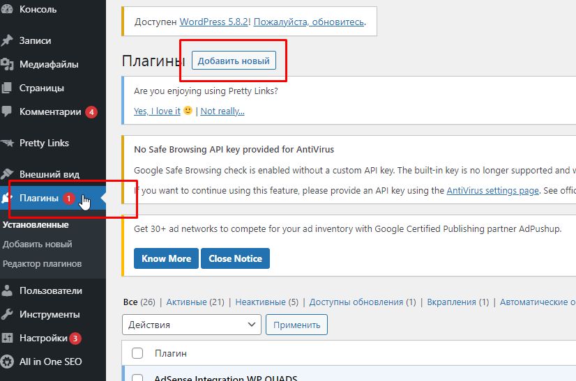The image size is (576, 381).
Task: Click the pushpin icon next to Записи
Action: pyautogui.click(x=8, y=40)
